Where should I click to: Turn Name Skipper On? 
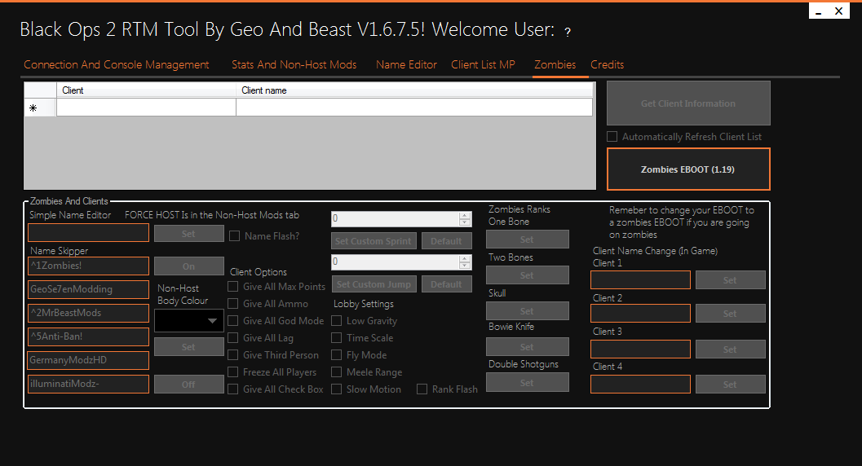[x=188, y=266]
